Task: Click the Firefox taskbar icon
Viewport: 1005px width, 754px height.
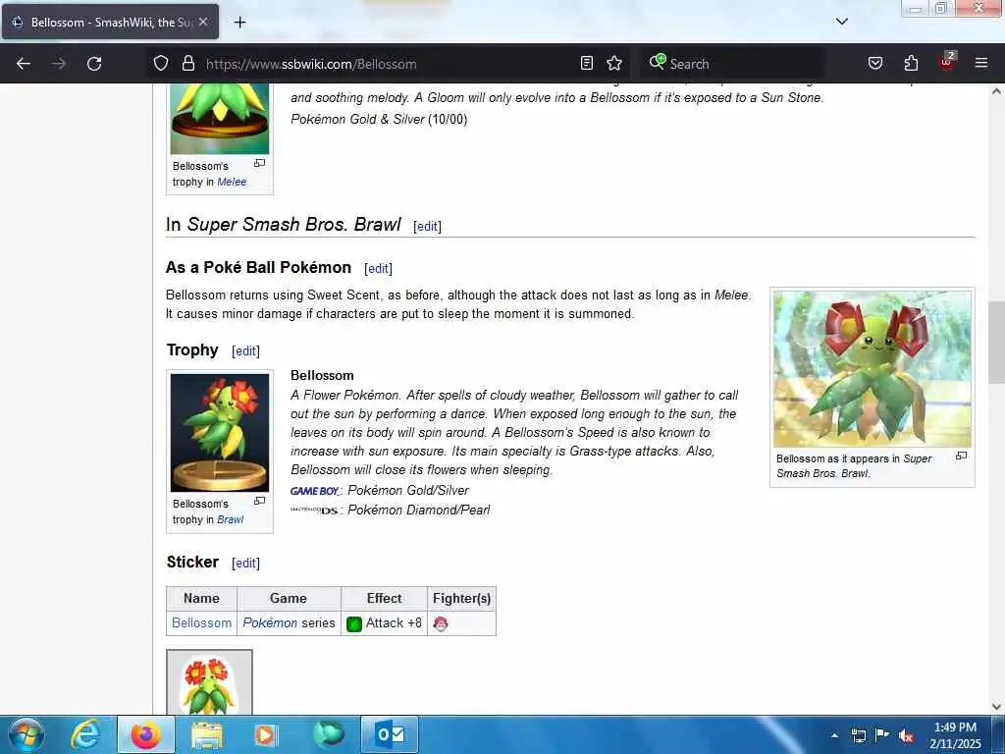Action: pos(146,734)
